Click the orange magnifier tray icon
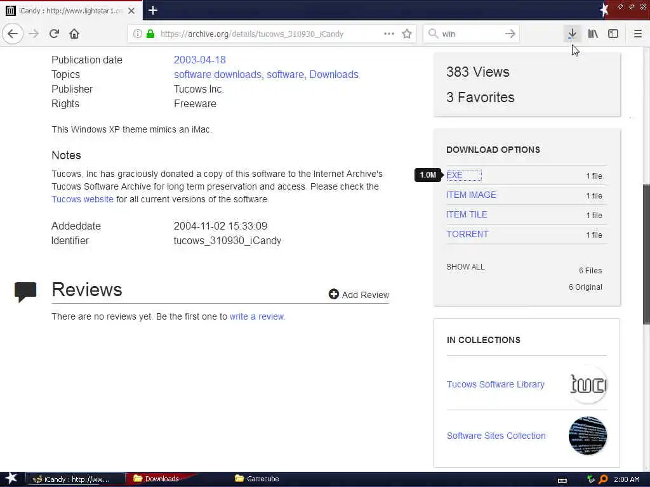 [x=604, y=479]
